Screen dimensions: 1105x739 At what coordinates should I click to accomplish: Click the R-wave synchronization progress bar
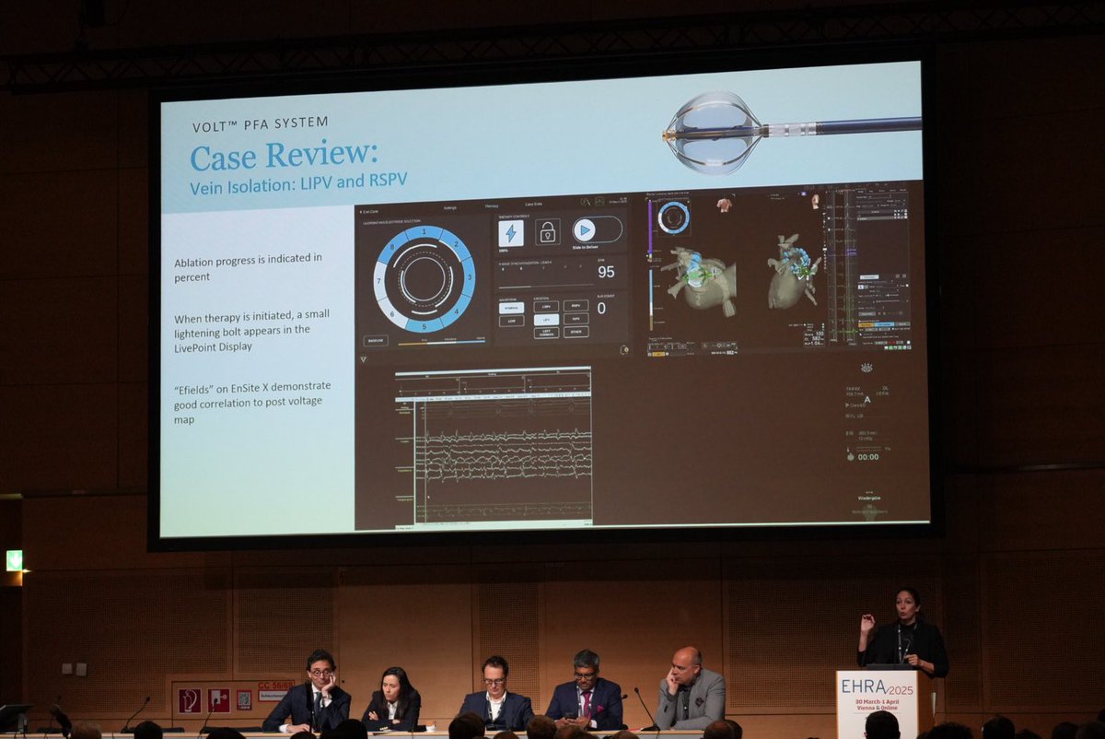click(x=545, y=286)
